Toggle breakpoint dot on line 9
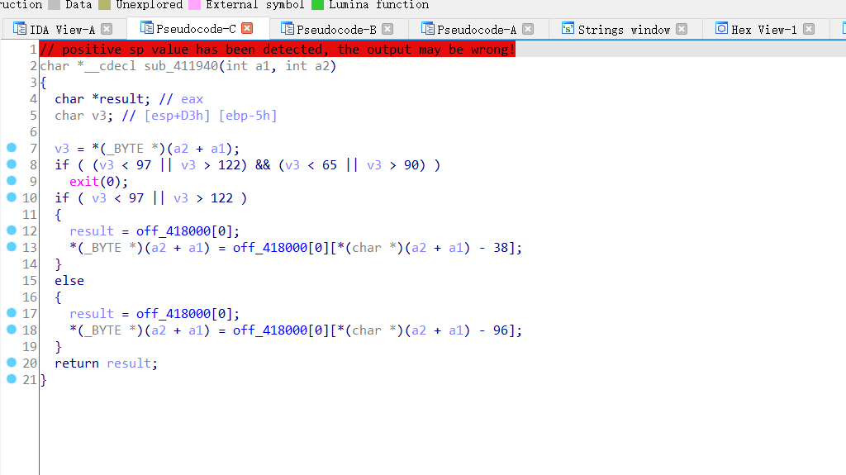 click(x=12, y=181)
